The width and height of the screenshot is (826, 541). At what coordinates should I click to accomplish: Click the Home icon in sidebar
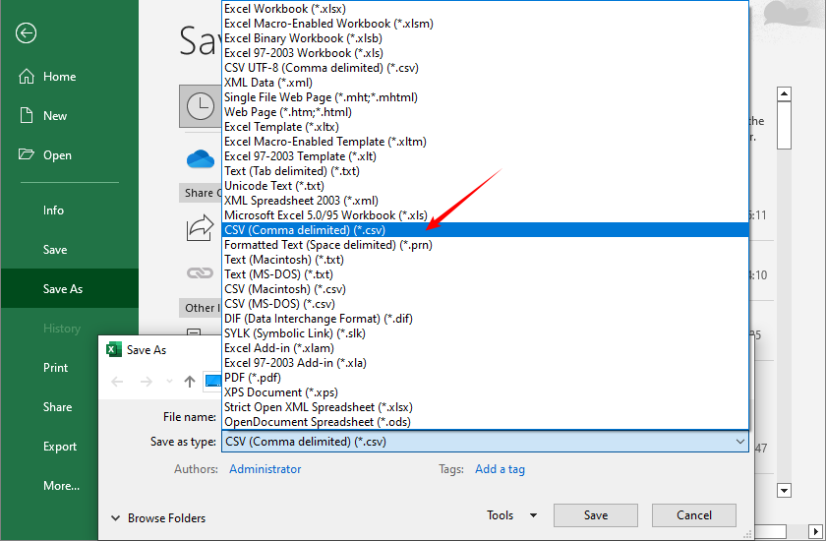27,77
